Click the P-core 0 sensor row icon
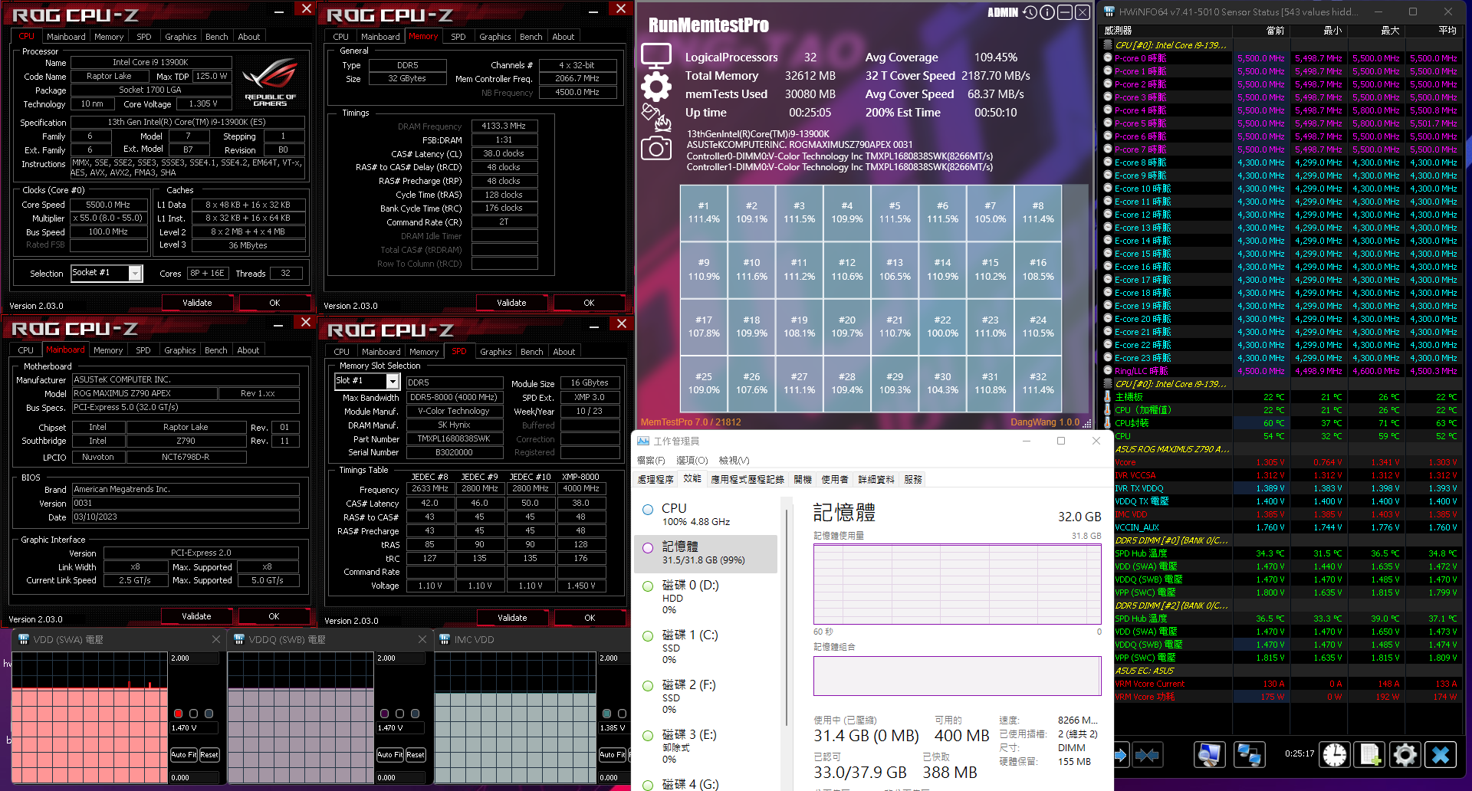The image size is (1472, 791). pyautogui.click(x=1108, y=58)
